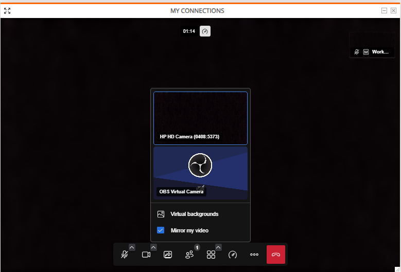Open audio options arrow beside microphone
The image size is (401, 272).
click(x=132, y=247)
